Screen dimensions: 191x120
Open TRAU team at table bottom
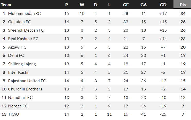point(14,114)
